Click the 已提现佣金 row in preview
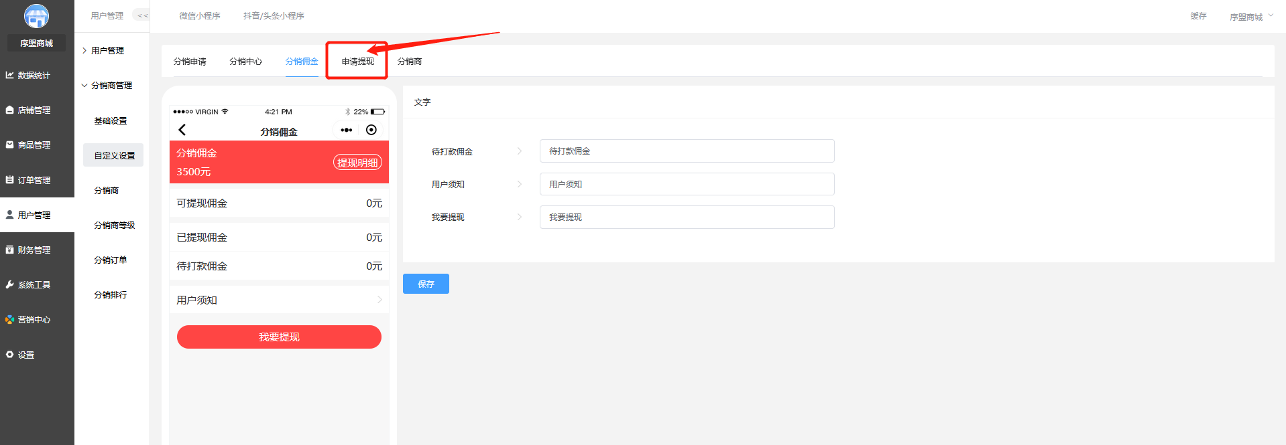This screenshot has width=1286, height=445. 279,238
